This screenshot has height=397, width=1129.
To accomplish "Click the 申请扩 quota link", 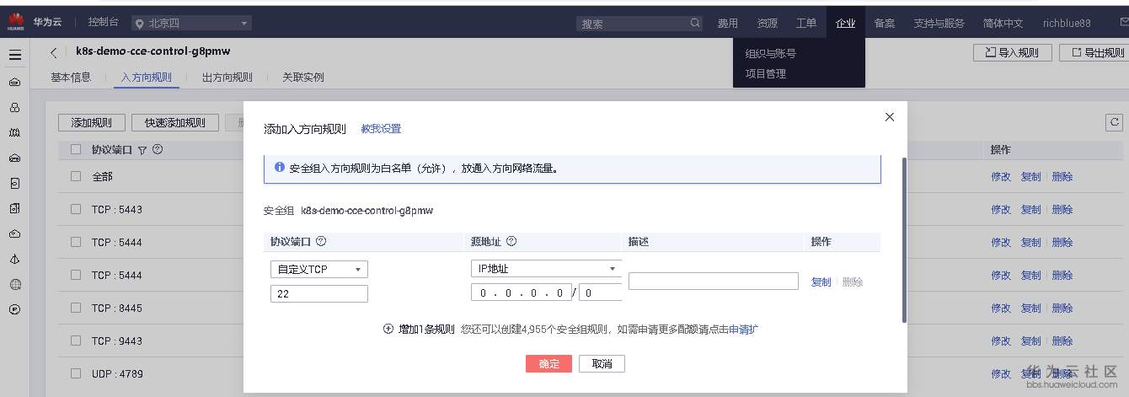I will pos(743,329).
